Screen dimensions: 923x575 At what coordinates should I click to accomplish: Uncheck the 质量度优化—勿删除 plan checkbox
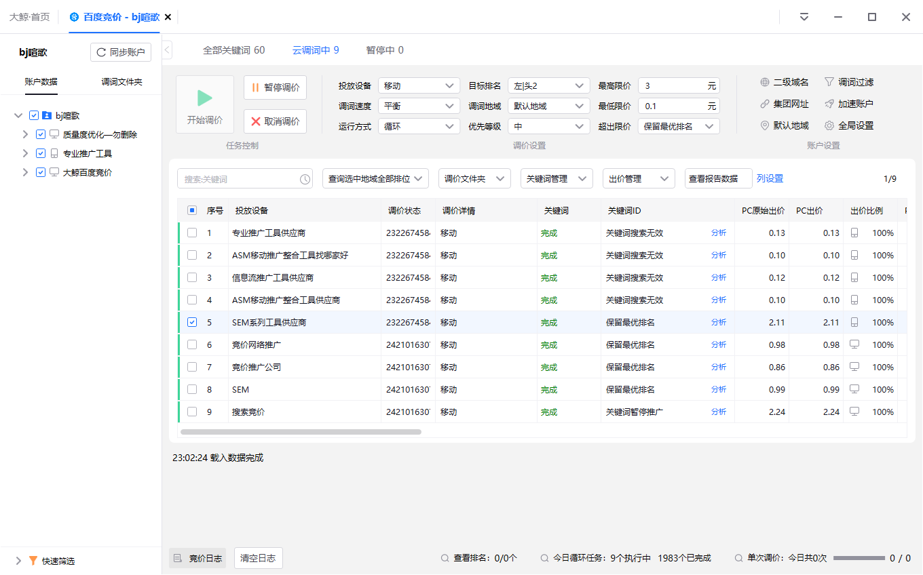41,134
